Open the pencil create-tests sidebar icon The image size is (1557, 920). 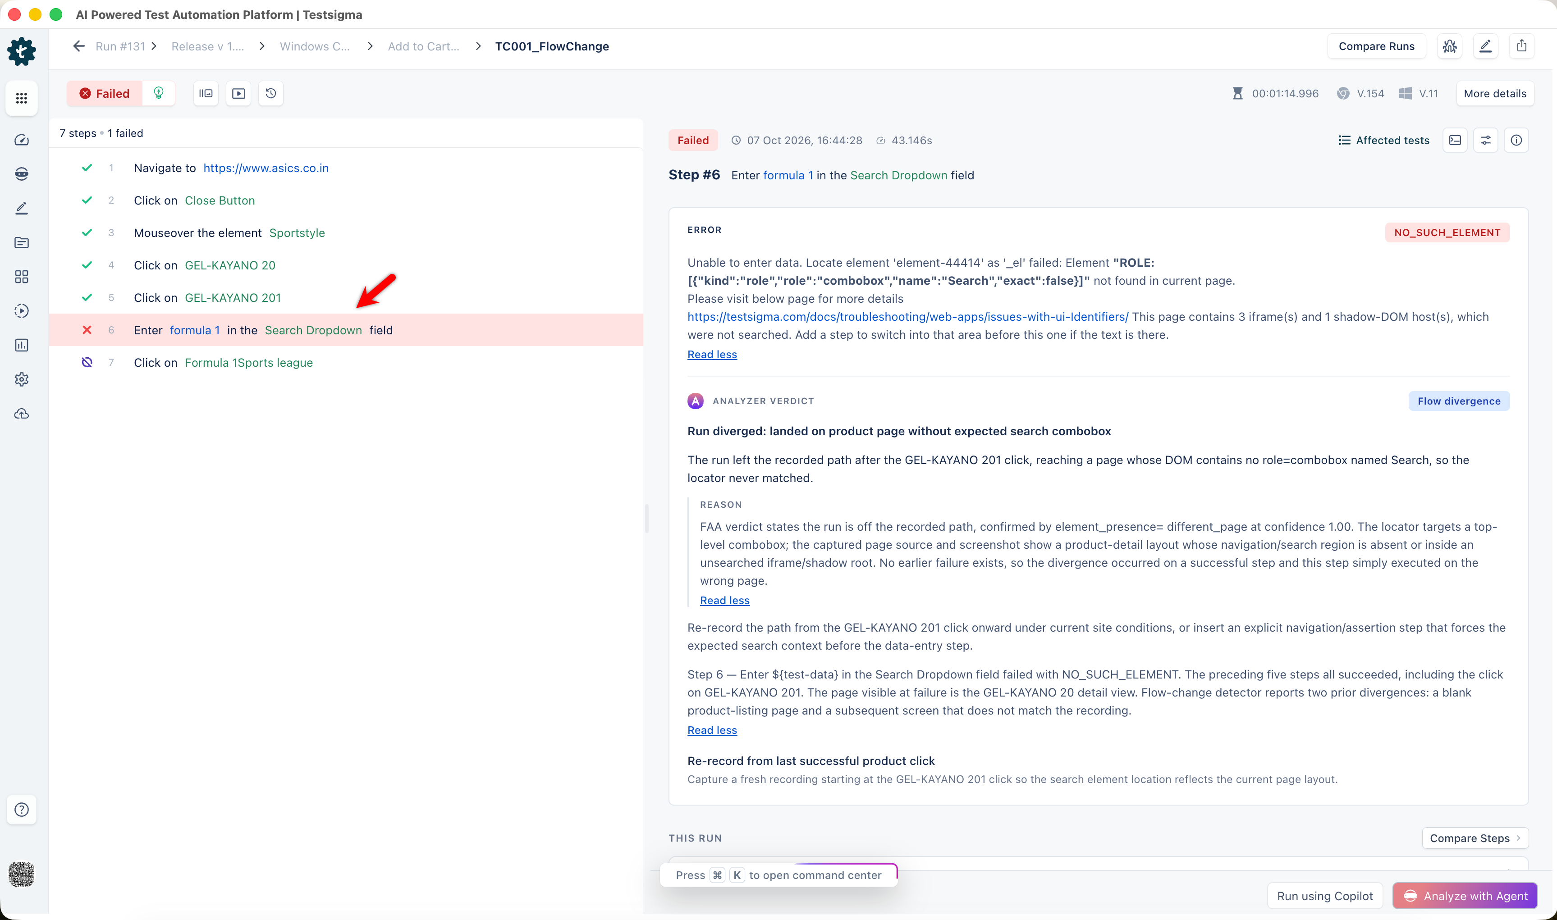pos(22,208)
